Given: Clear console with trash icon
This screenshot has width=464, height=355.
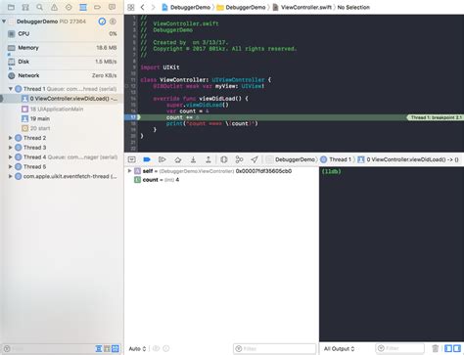Looking at the screenshot, I should (435, 348).
